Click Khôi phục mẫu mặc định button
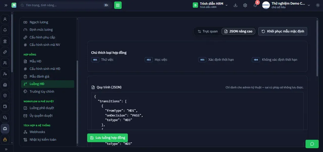The image size is (323, 152). [x=283, y=31]
